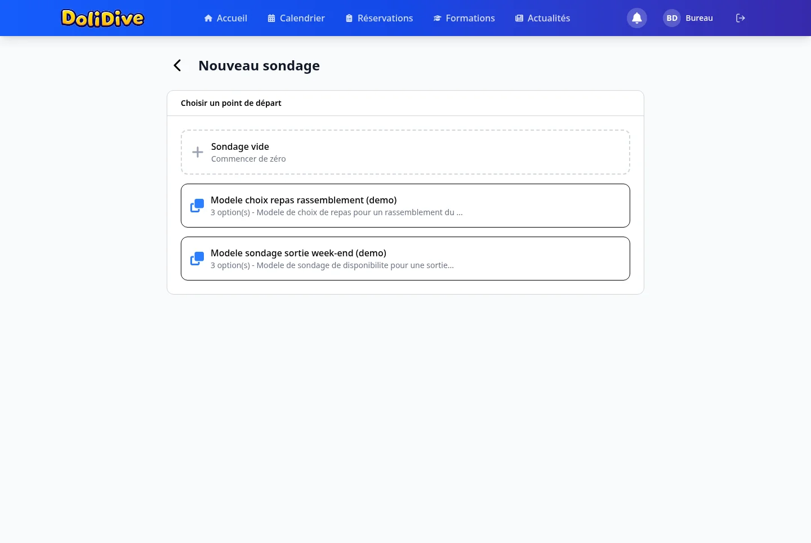
Task: Click the BD avatar circle
Action: pos(672,18)
